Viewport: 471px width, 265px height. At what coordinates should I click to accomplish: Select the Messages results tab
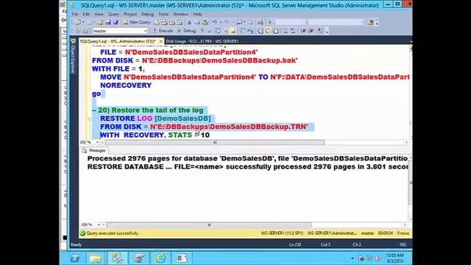[x=94, y=150]
